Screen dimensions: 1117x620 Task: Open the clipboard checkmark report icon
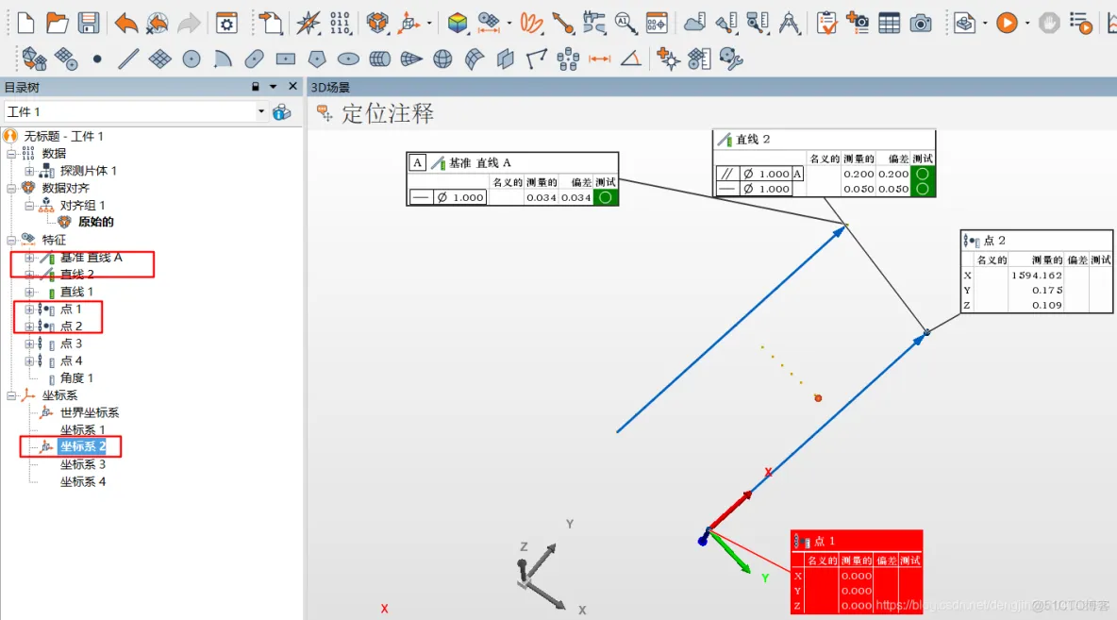(x=826, y=23)
